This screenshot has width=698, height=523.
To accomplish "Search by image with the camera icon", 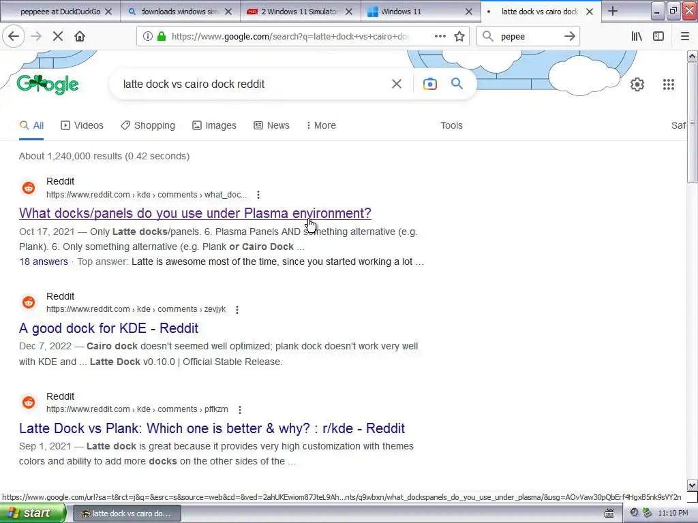I will coord(430,84).
